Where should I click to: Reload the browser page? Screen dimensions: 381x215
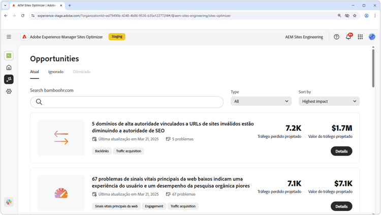(x=22, y=16)
